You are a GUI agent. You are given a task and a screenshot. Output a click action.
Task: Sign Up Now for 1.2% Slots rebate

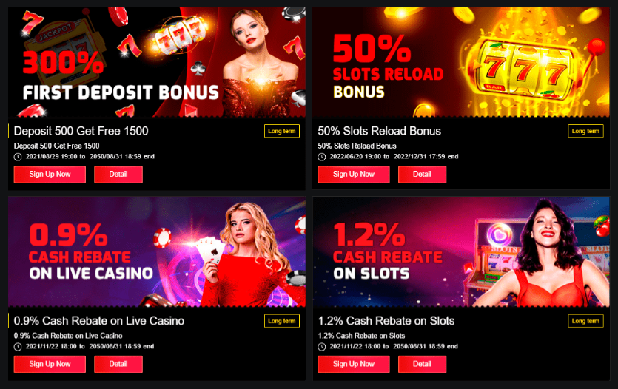click(x=354, y=364)
